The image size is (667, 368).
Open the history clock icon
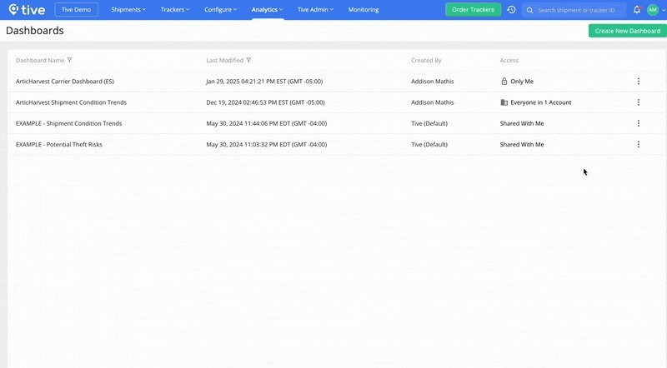point(511,10)
